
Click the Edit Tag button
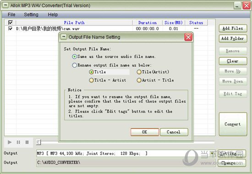(233, 94)
